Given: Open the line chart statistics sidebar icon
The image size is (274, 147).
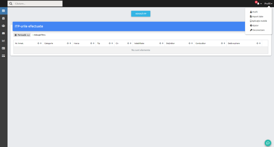Looking at the screenshot, I should point(3,41).
